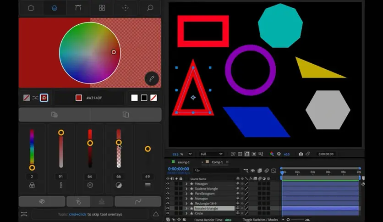Image resolution: width=383 pixels, height=222 pixels.
Task: Open the four-squares grid tab
Action: 102,8
